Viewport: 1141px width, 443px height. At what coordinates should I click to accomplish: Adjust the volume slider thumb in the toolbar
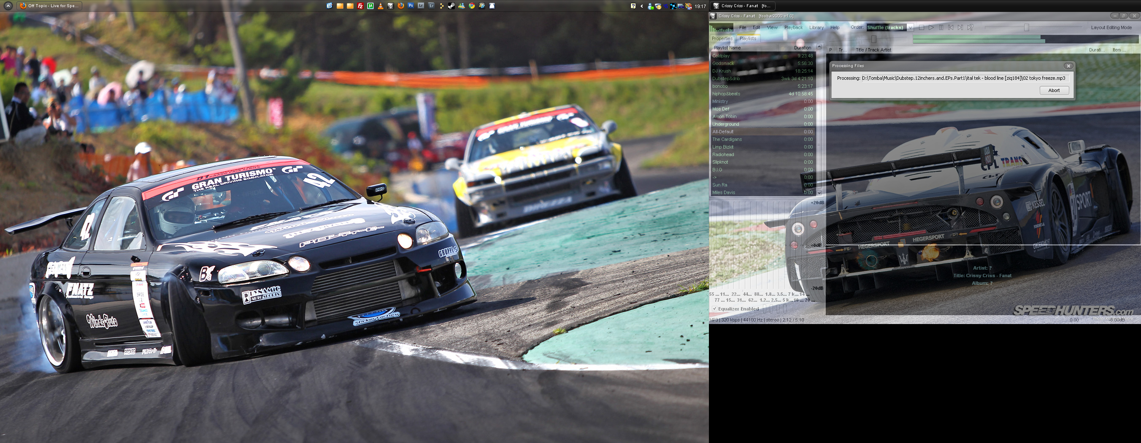pyautogui.click(x=1026, y=27)
